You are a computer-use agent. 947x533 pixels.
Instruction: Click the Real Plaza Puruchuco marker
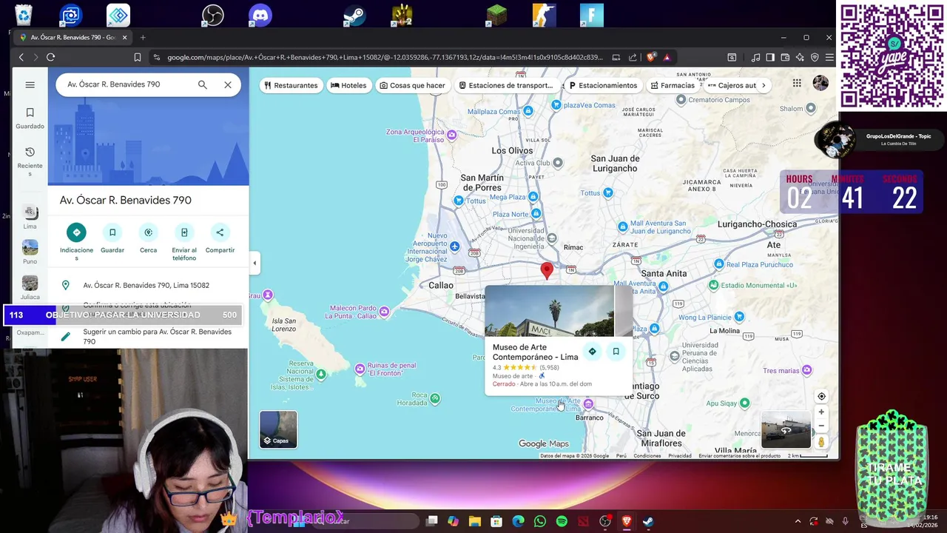[719, 264]
